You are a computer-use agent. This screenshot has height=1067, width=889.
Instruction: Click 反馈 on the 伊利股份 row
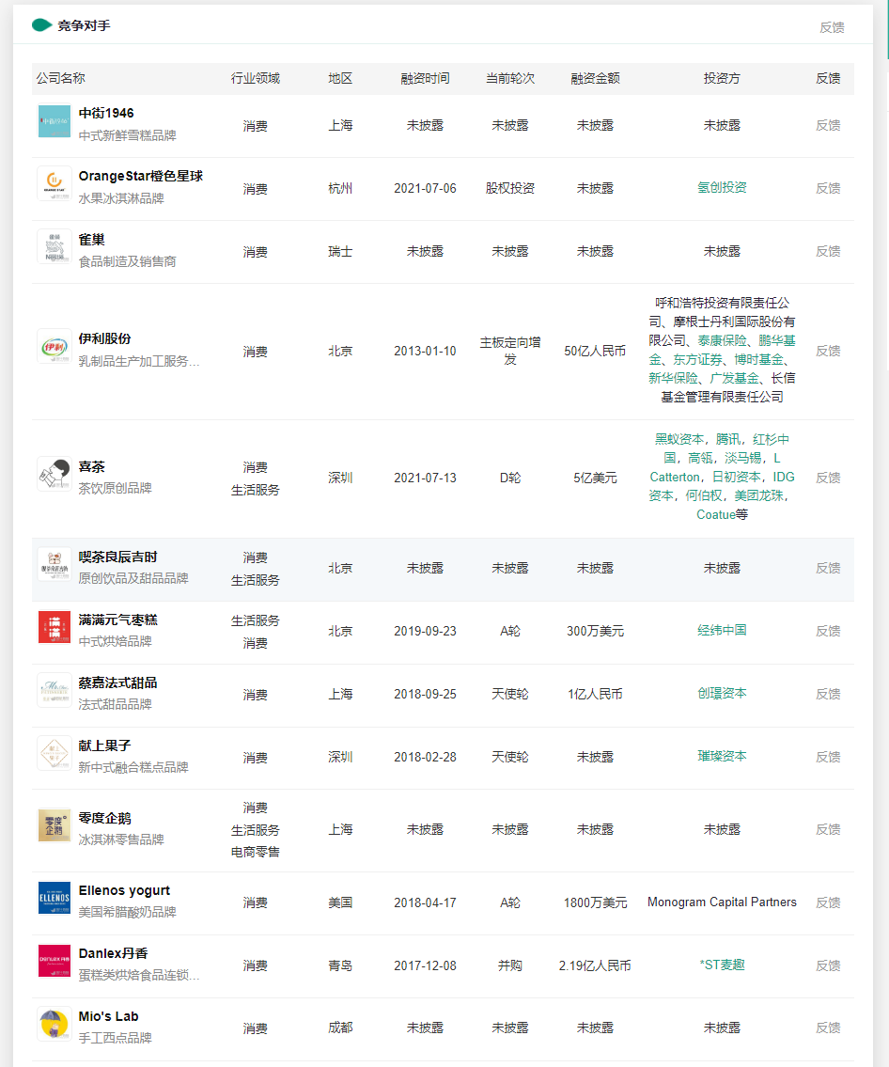828,351
